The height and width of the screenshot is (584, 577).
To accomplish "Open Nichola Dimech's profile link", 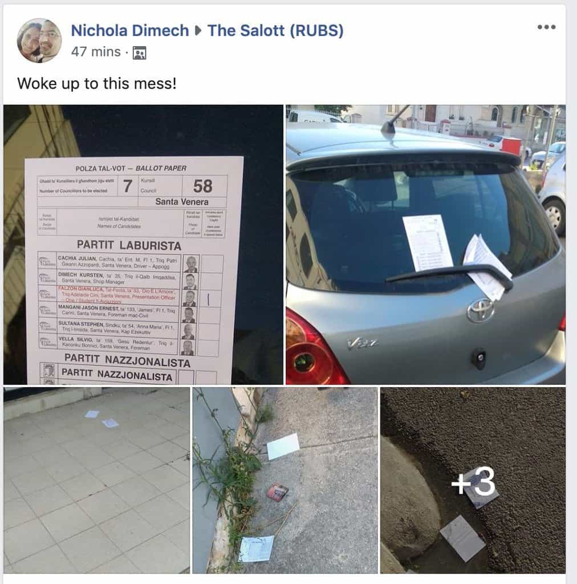I will 130,31.
